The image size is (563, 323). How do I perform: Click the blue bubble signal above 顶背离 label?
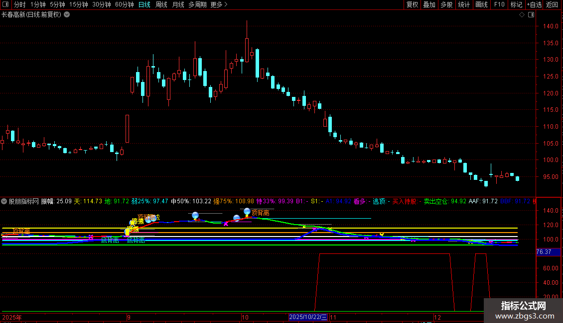click(x=247, y=212)
